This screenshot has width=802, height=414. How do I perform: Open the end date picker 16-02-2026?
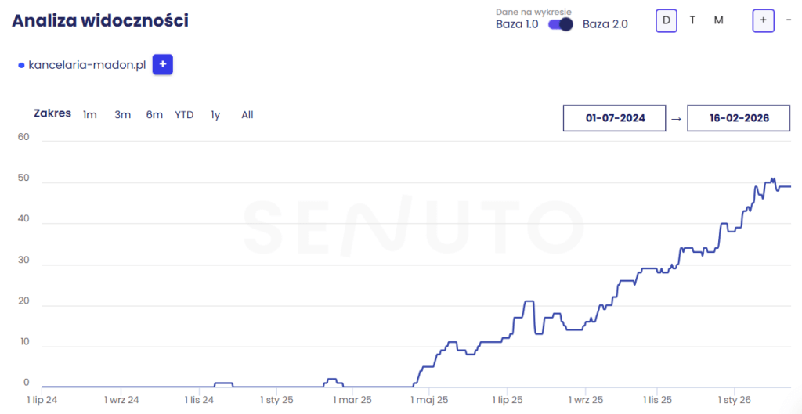(739, 118)
